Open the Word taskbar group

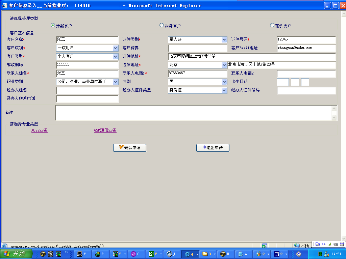tap(278, 254)
